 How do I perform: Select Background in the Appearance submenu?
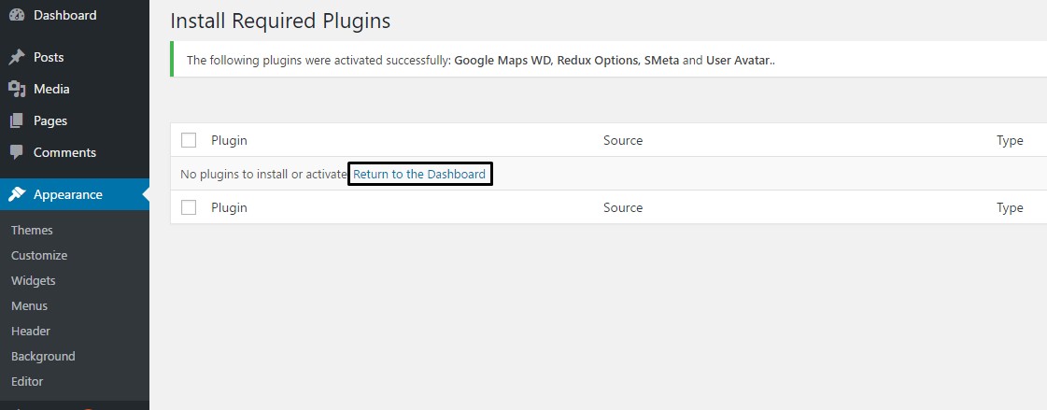coord(43,357)
